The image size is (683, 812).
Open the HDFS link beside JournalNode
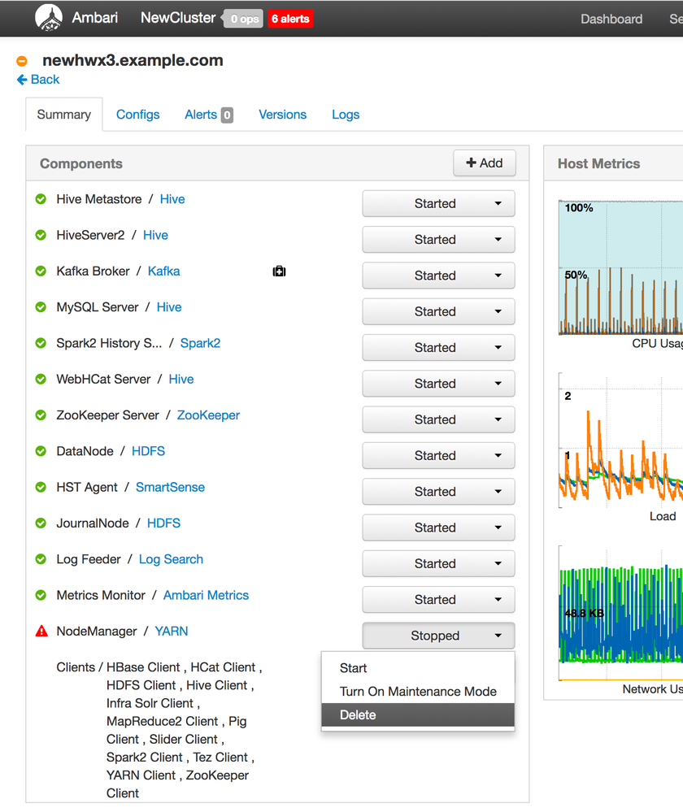pyautogui.click(x=163, y=523)
